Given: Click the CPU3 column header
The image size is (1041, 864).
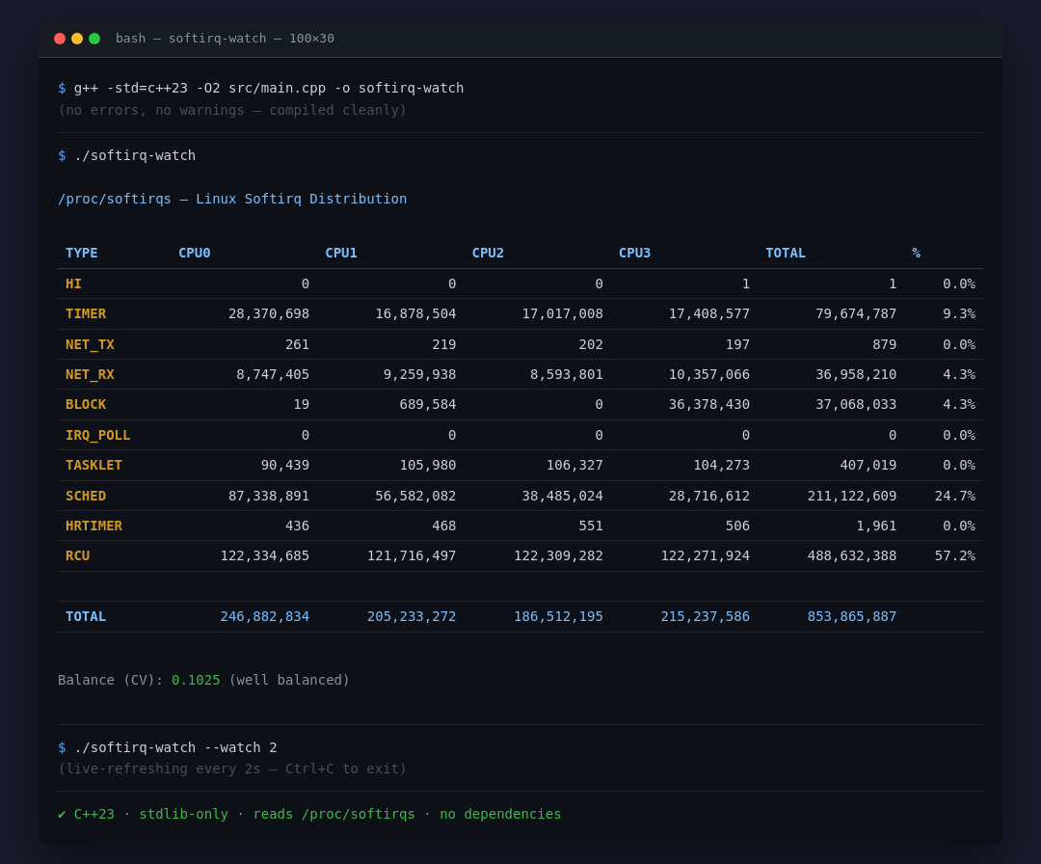Looking at the screenshot, I should click(x=634, y=253).
